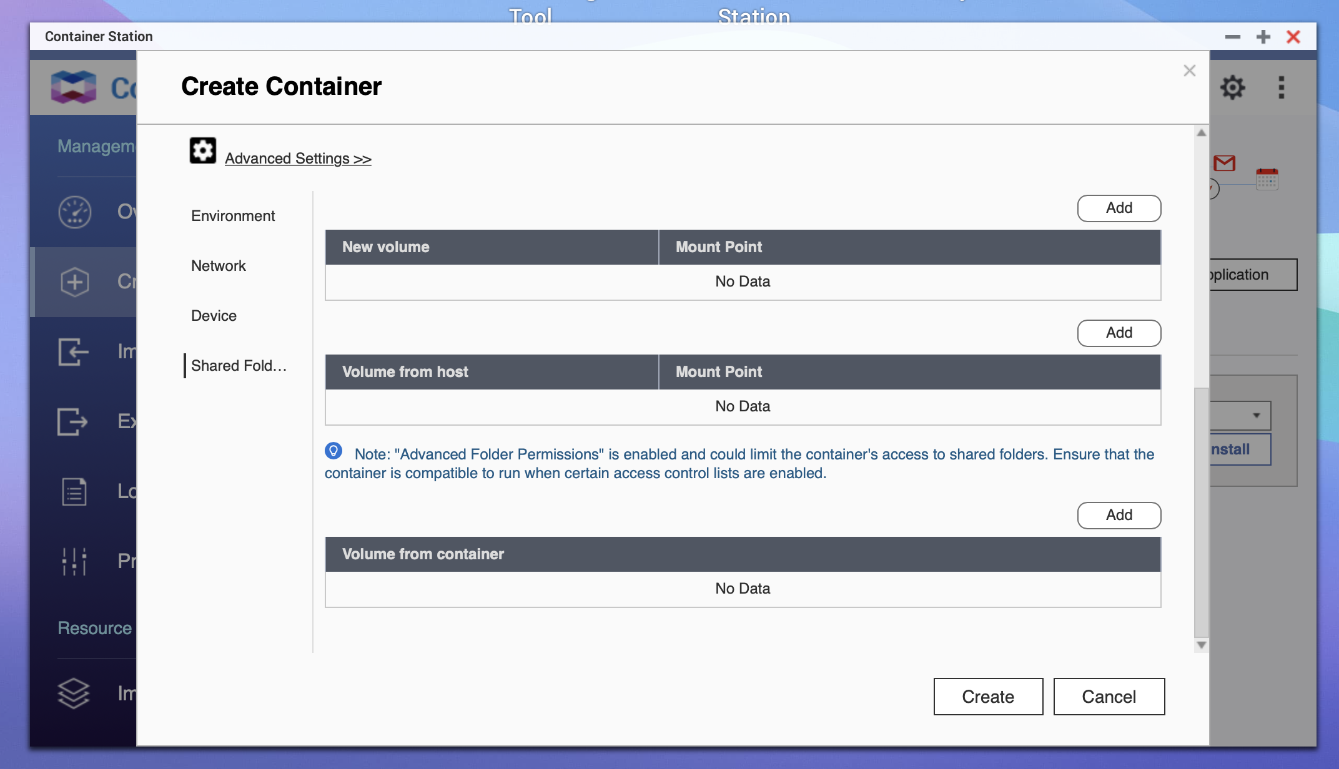Click the Create plus icon in sidebar
The width and height of the screenshot is (1339, 769).
coord(74,282)
